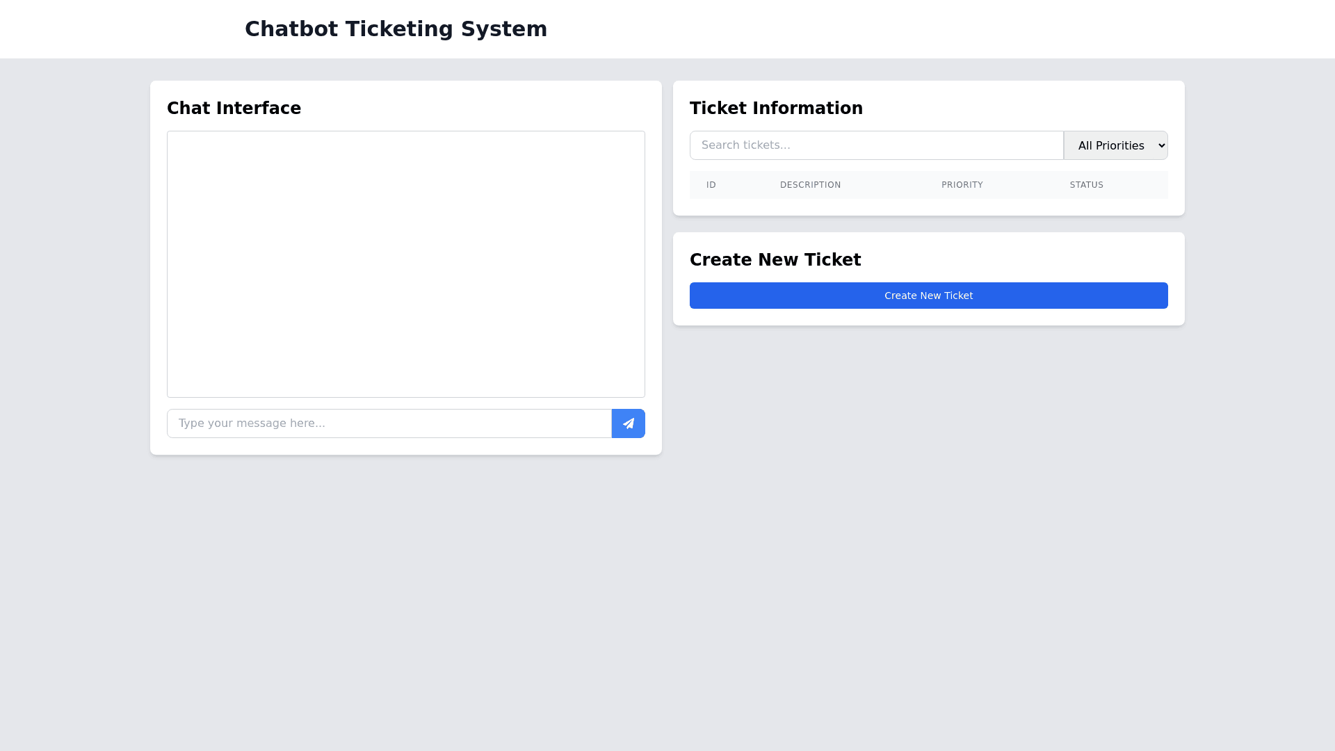Click empty space in the white top header
Image resolution: width=1335 pixels, height=751 pixels.
click(x=904, y=29)
